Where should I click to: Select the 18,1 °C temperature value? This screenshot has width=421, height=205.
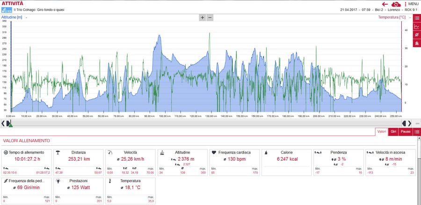point(133,188)
